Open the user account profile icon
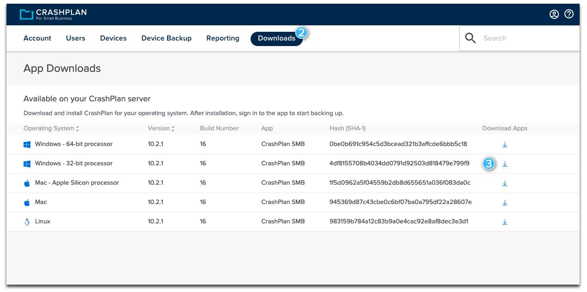This screenshot has width=587, height=292. (554, 14)
